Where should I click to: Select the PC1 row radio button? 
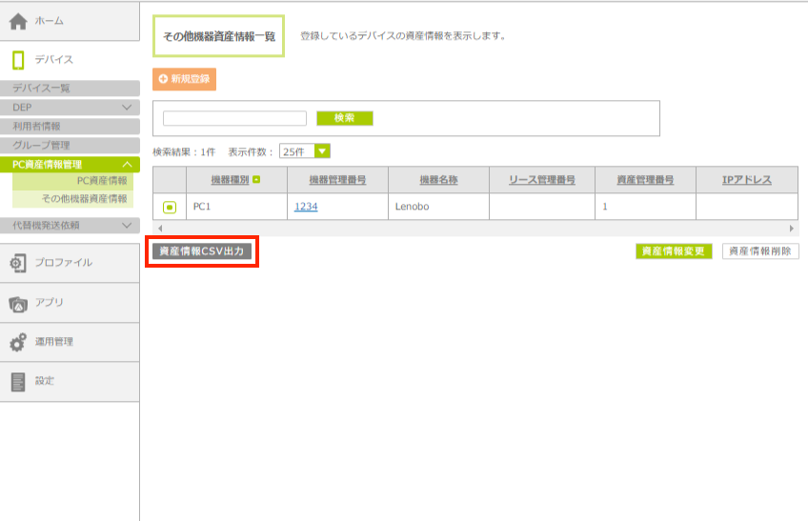pyautogui.click(x=169, y=207)
